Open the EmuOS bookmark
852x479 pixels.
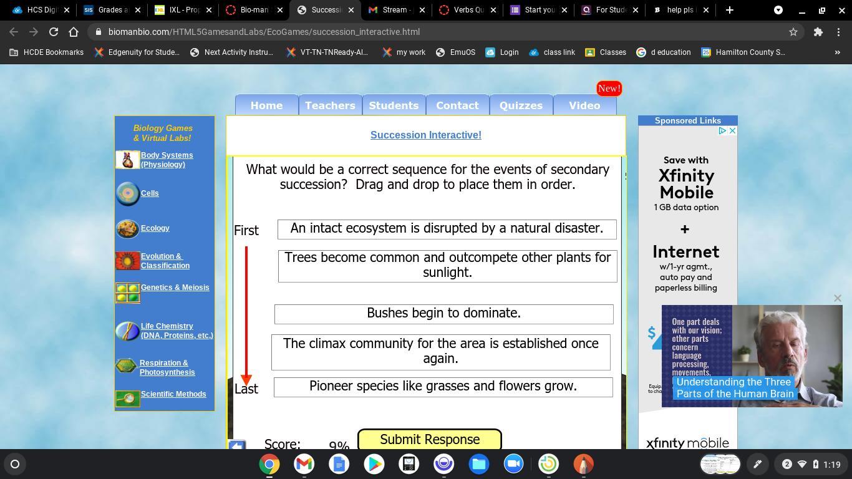tap(455, 52)
